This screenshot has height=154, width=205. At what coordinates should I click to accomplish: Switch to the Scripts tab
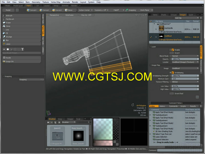[183, 106]
